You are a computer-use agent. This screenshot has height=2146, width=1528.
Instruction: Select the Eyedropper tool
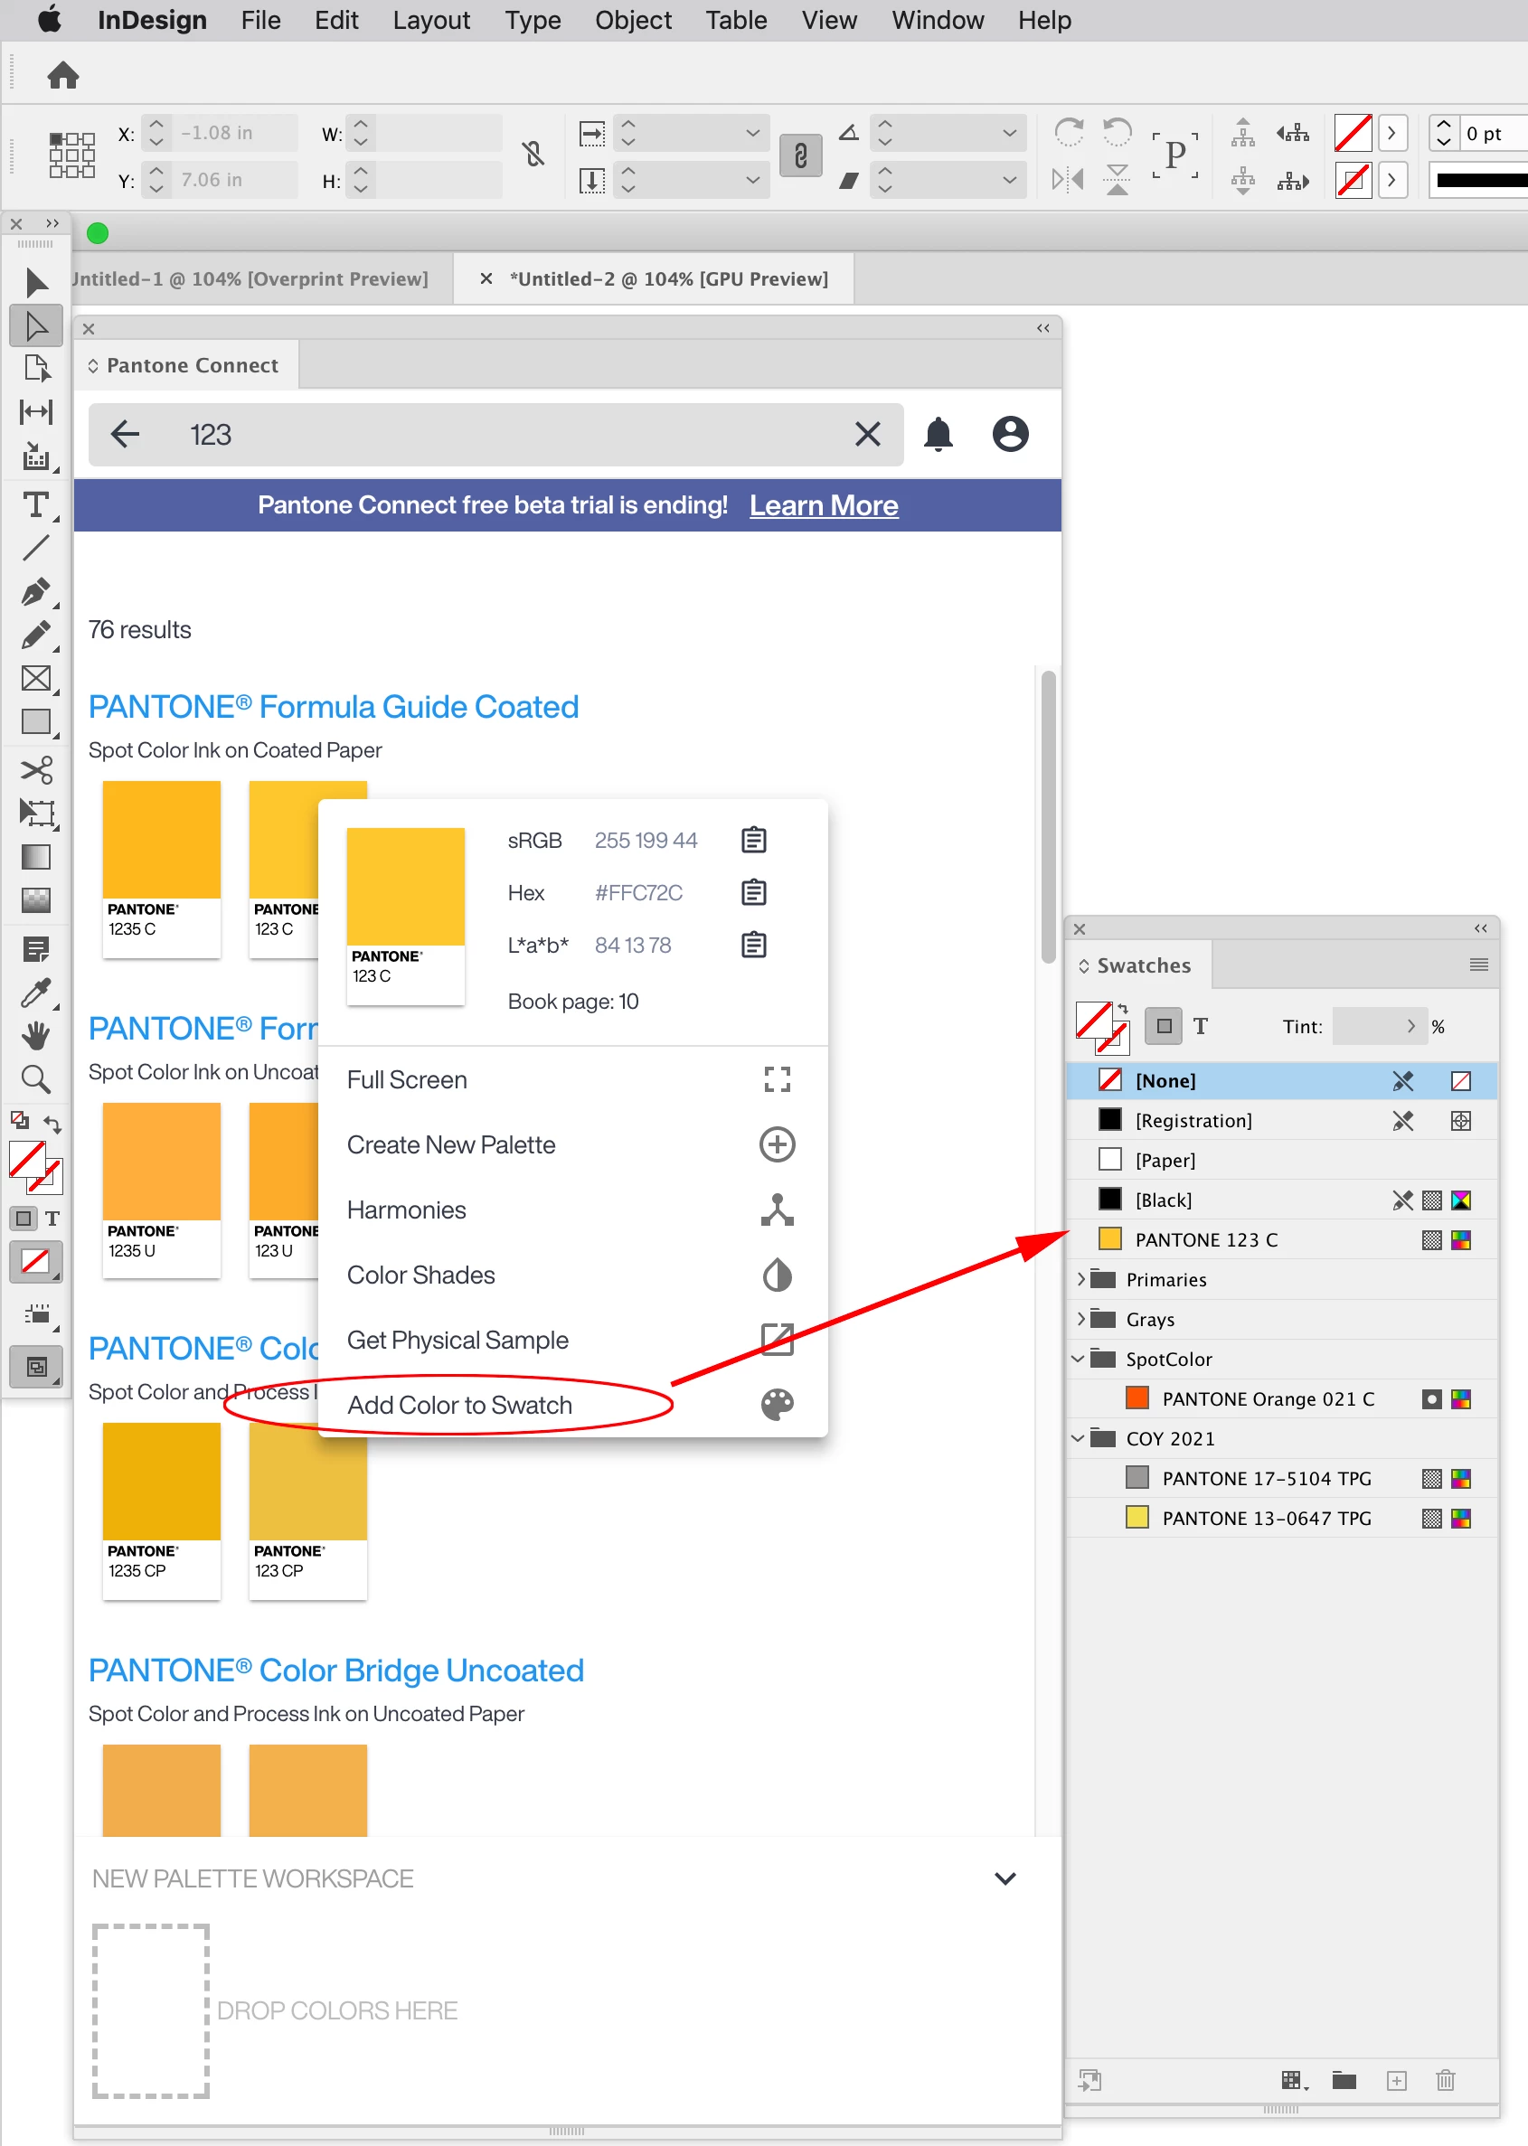pos(36,993)
